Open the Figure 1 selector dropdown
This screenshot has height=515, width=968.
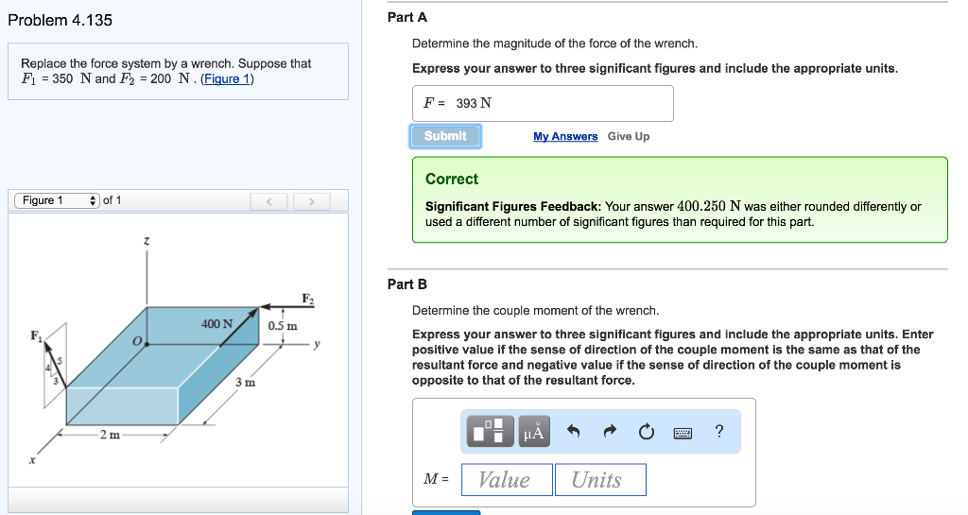(57, 200)
